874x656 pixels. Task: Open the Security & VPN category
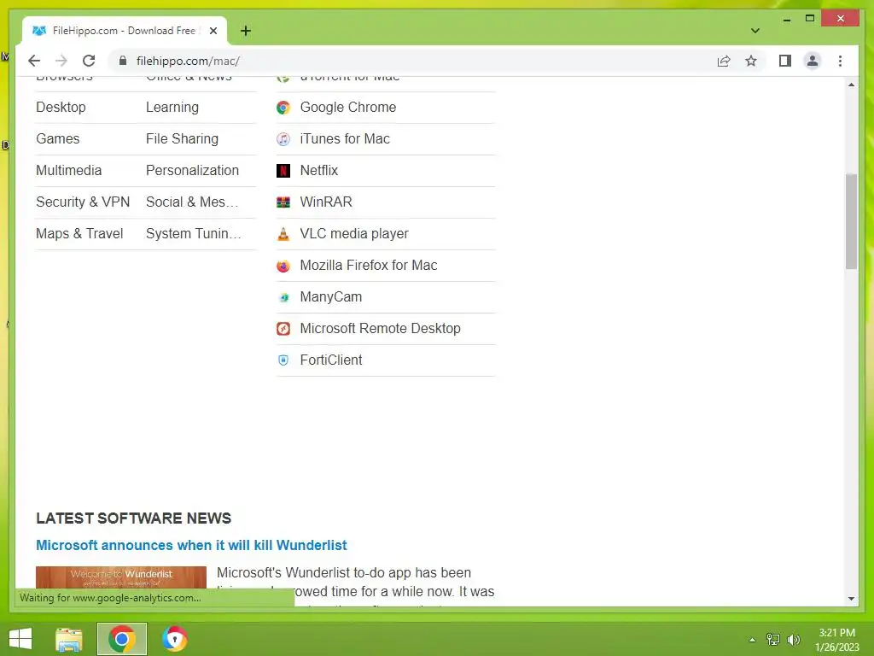pos(83,202)
